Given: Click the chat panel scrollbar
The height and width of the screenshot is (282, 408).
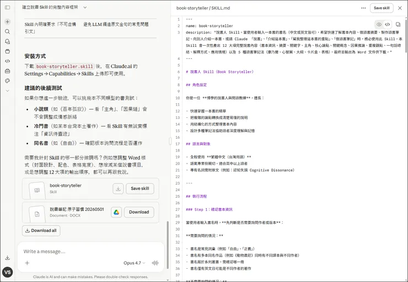Looking at the screenshot, I should pos(168,245).
